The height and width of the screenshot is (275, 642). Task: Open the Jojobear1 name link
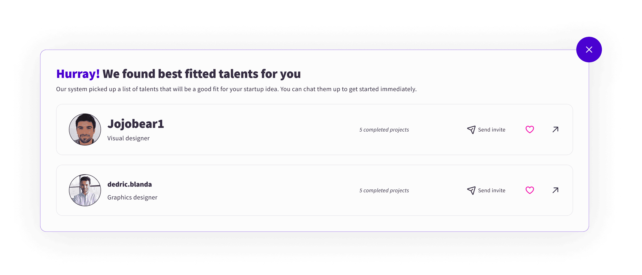coord(135,124)
